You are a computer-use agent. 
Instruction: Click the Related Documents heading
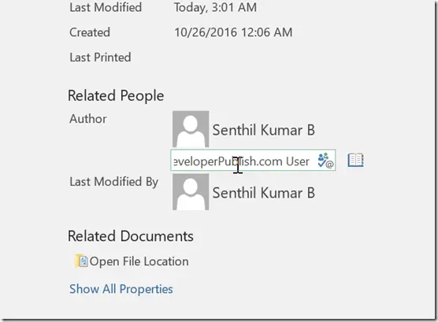(131, 236)
